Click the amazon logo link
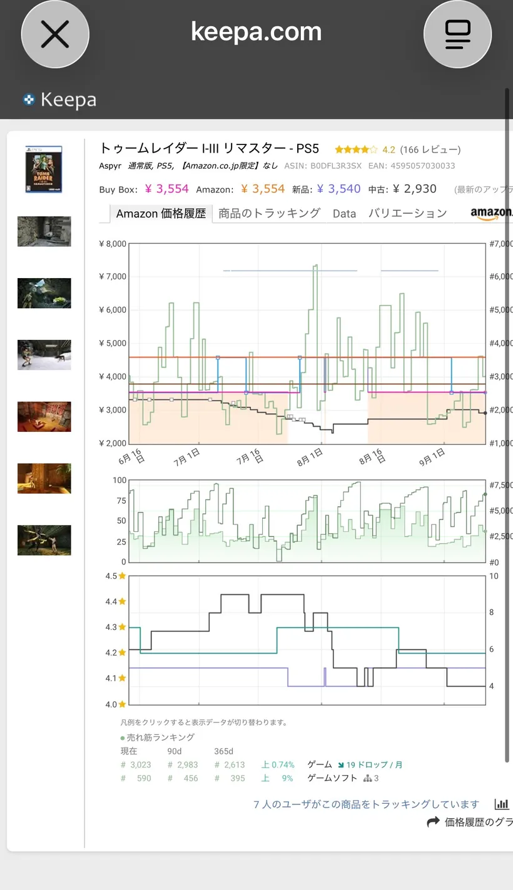 [491, 214]
